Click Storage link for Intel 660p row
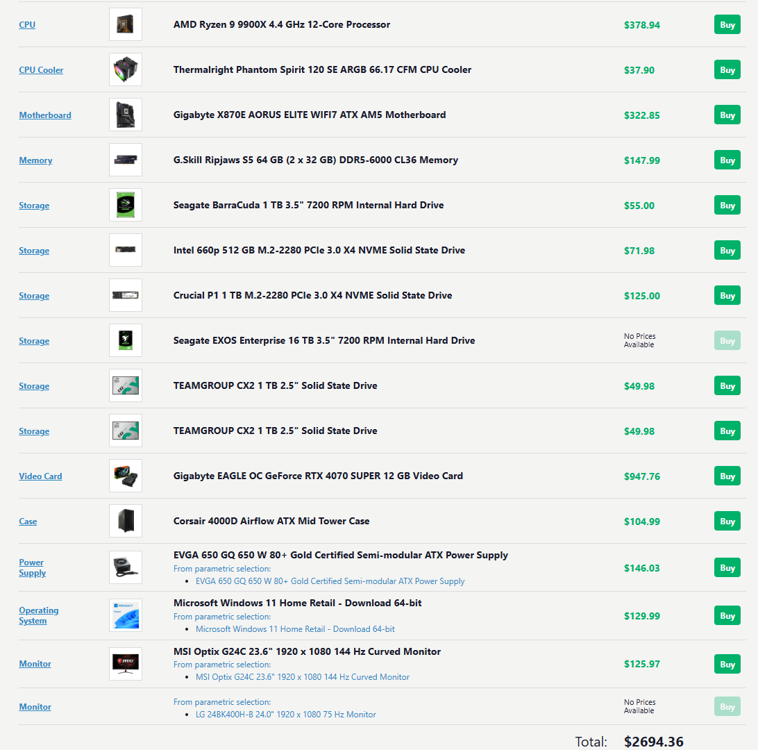 [34, 251]
